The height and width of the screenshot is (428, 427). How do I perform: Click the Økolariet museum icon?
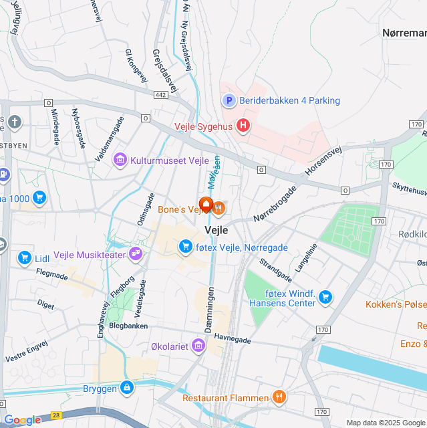198,346
